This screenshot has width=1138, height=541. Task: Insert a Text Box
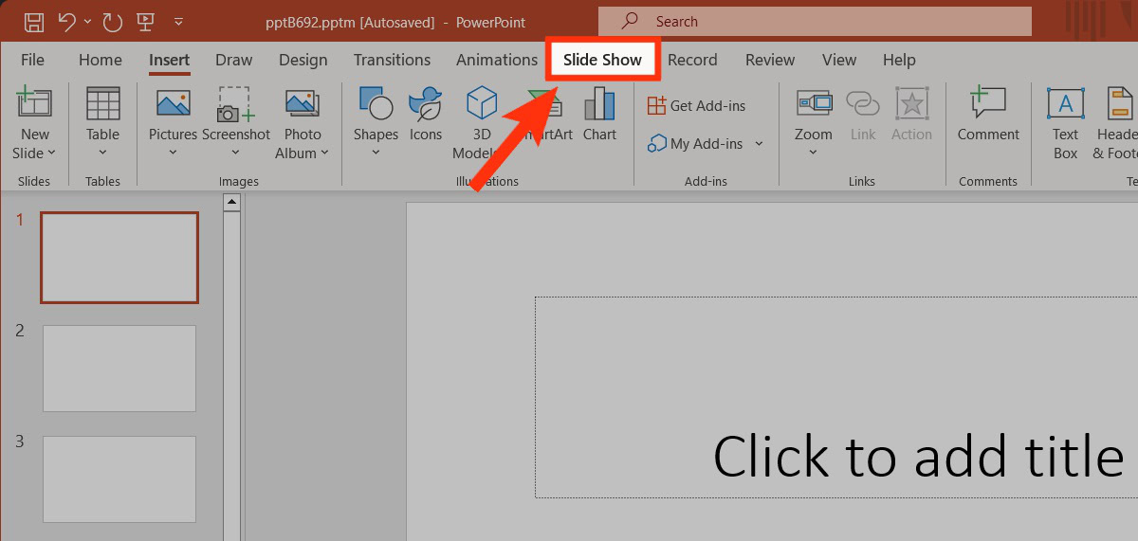coord(1066,122)
